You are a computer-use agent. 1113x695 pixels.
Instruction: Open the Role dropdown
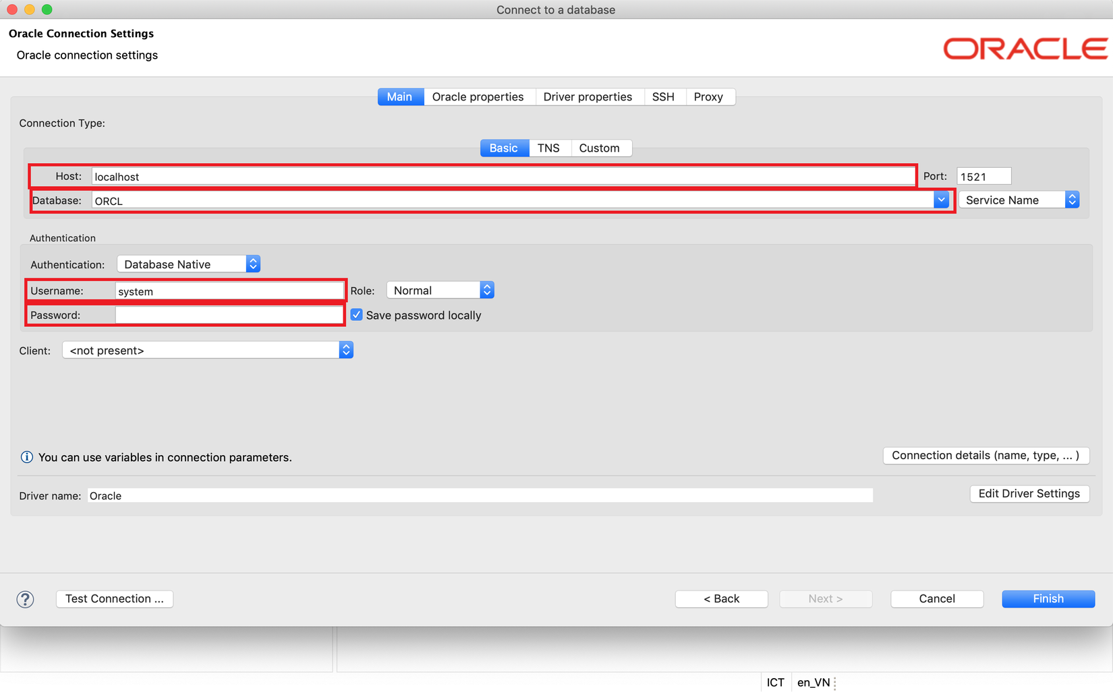tap(440, 291)
